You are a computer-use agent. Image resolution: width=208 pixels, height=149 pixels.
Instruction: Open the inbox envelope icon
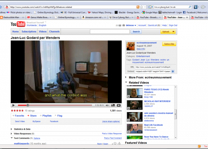tap(120, 25)
